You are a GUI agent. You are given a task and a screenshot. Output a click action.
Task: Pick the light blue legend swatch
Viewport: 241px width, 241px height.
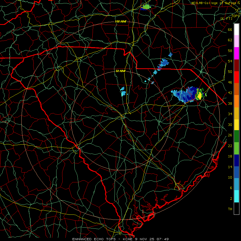[x=236, y=184]
